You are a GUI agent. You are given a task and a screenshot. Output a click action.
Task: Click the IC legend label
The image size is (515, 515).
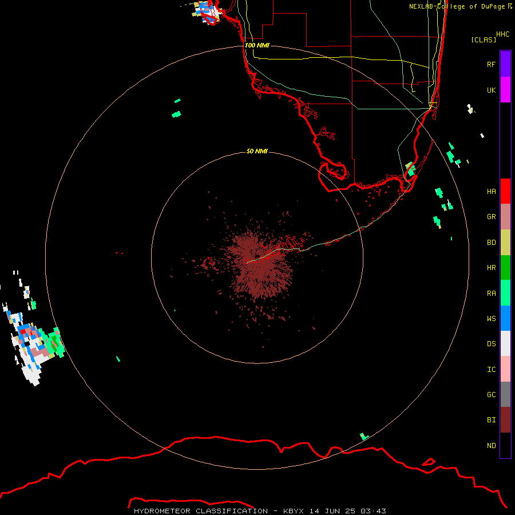[x=491, y=370]
